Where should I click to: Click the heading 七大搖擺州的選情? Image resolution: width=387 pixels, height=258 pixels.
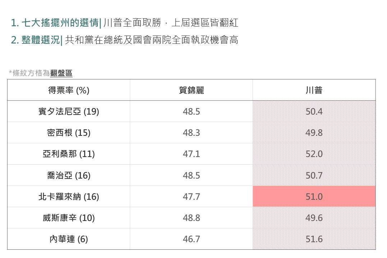click(x=60, y=23)
